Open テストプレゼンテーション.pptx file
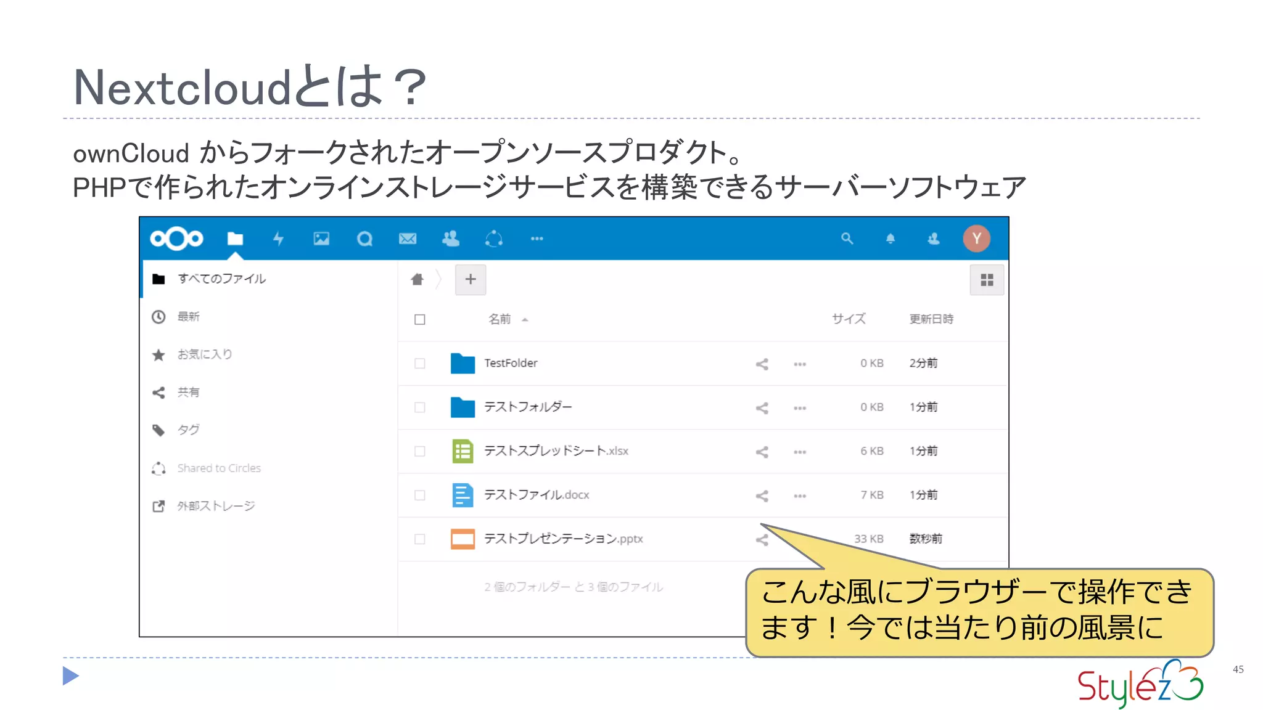The width and height of the screenshot is (1263, 710). pyautogui.click(x=563, y=538)
